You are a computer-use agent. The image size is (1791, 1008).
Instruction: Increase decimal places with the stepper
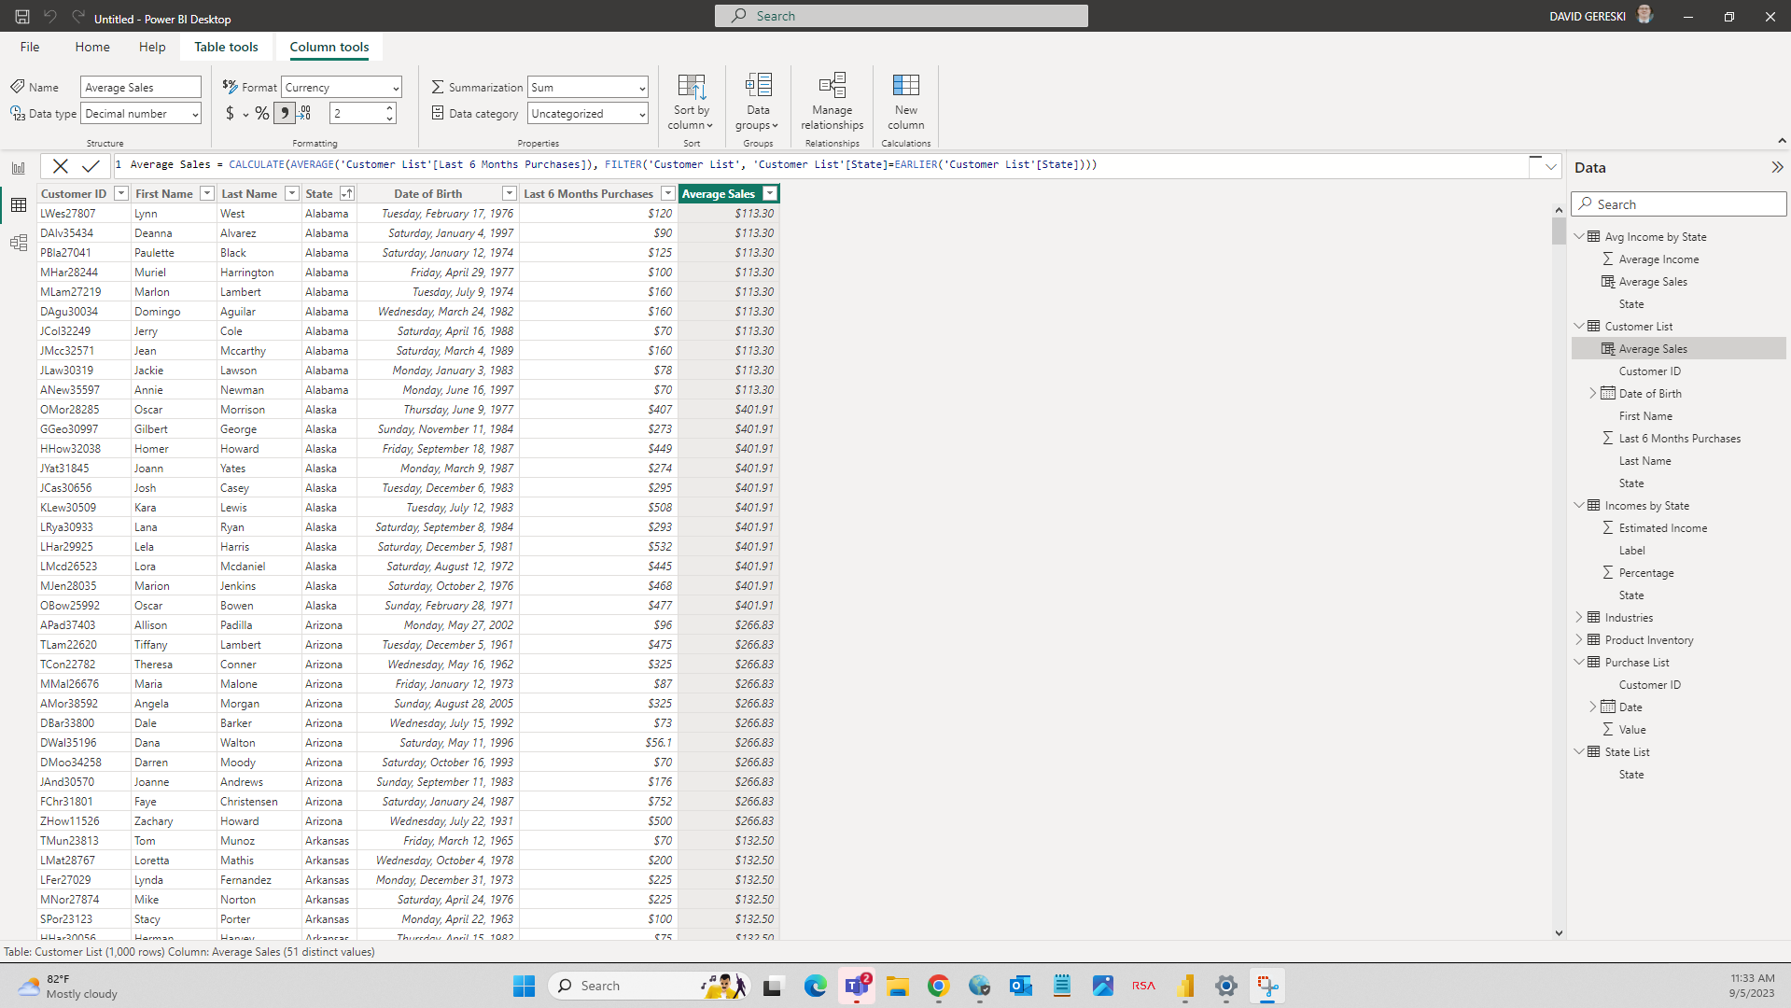click(x=389, y=108)
